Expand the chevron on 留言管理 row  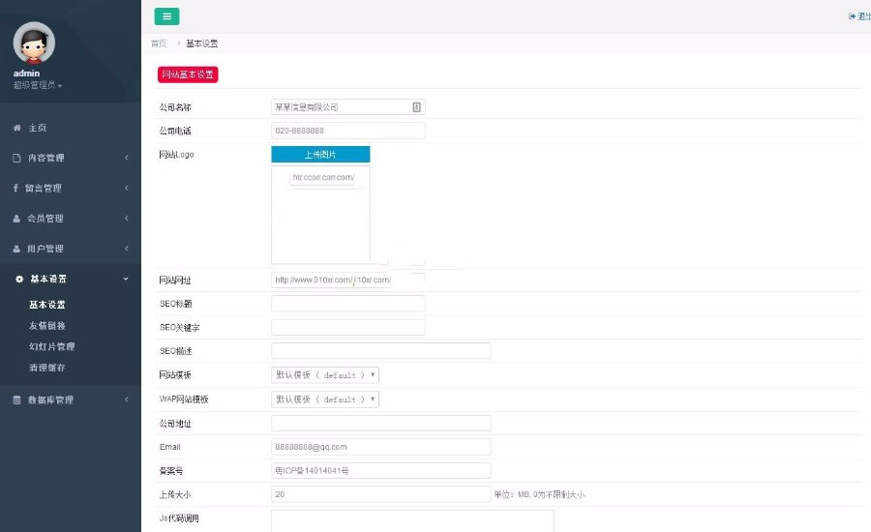tap(127, 188)
